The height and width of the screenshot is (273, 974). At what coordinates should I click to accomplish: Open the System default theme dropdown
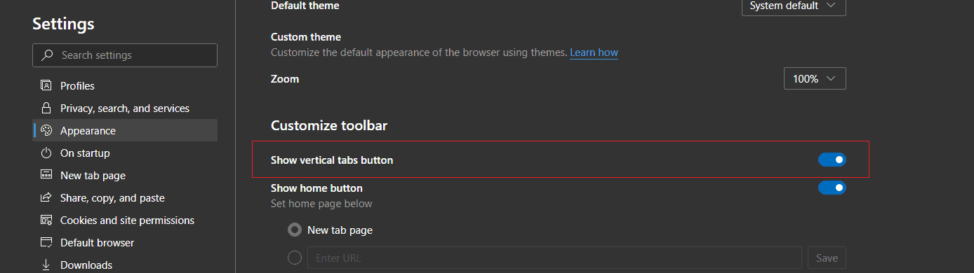[x=794, y=6]
